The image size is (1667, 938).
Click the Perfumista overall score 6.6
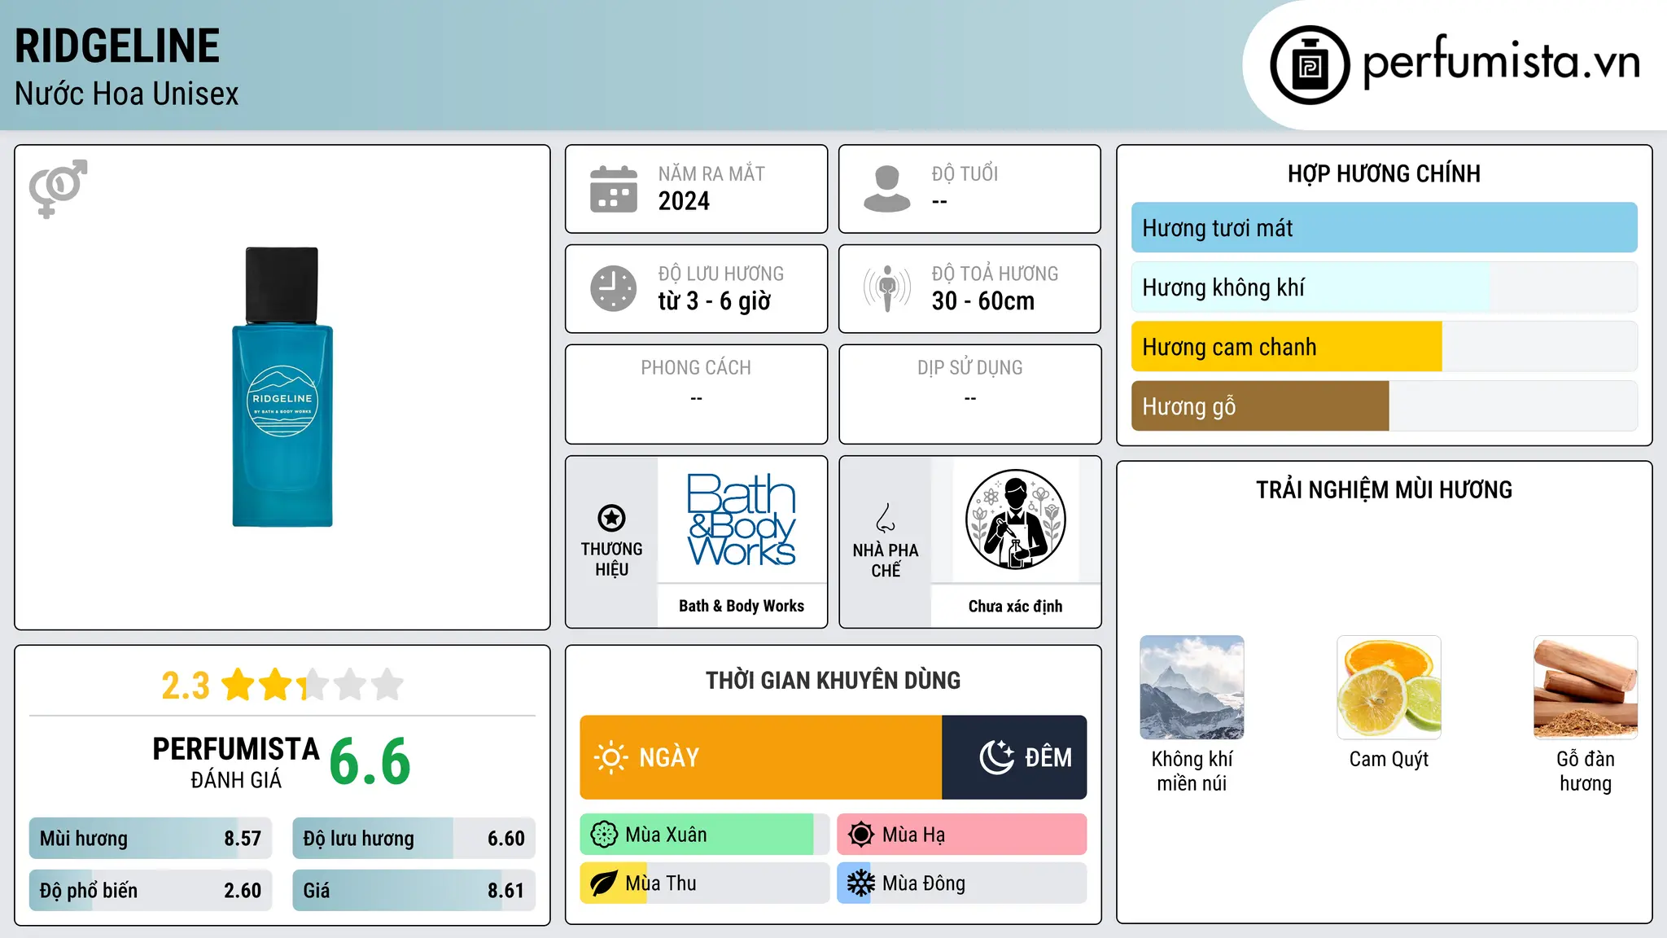point(370,762)
